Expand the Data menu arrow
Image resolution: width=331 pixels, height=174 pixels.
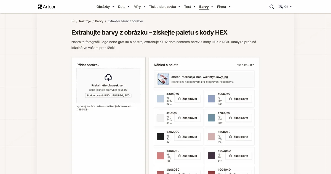click(x=129, y=7)
